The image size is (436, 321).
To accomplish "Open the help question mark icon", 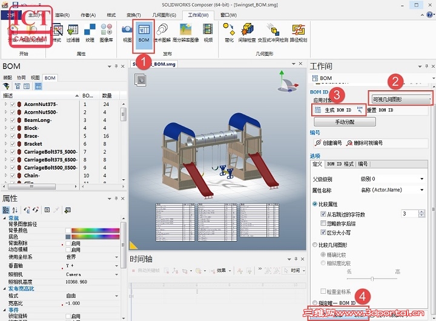I will (430, 15).
